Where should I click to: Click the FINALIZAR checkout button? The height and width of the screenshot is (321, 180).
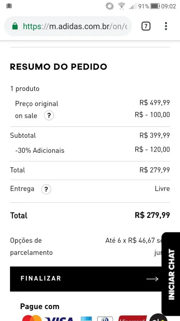click(86, 279)
